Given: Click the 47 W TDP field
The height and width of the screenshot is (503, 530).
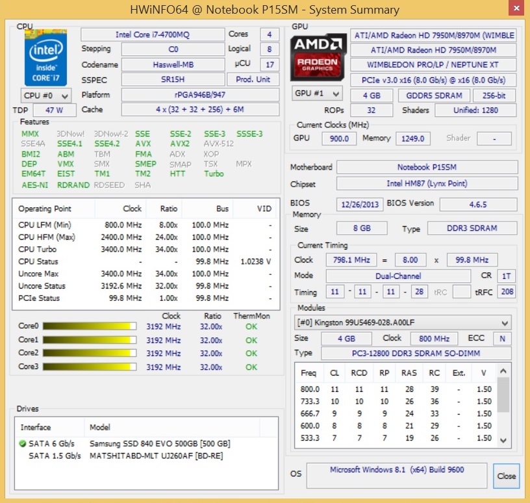Looking at the screenshot, I should [x=55, y=110].
